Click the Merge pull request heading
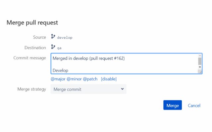 (x=32, y=23)
